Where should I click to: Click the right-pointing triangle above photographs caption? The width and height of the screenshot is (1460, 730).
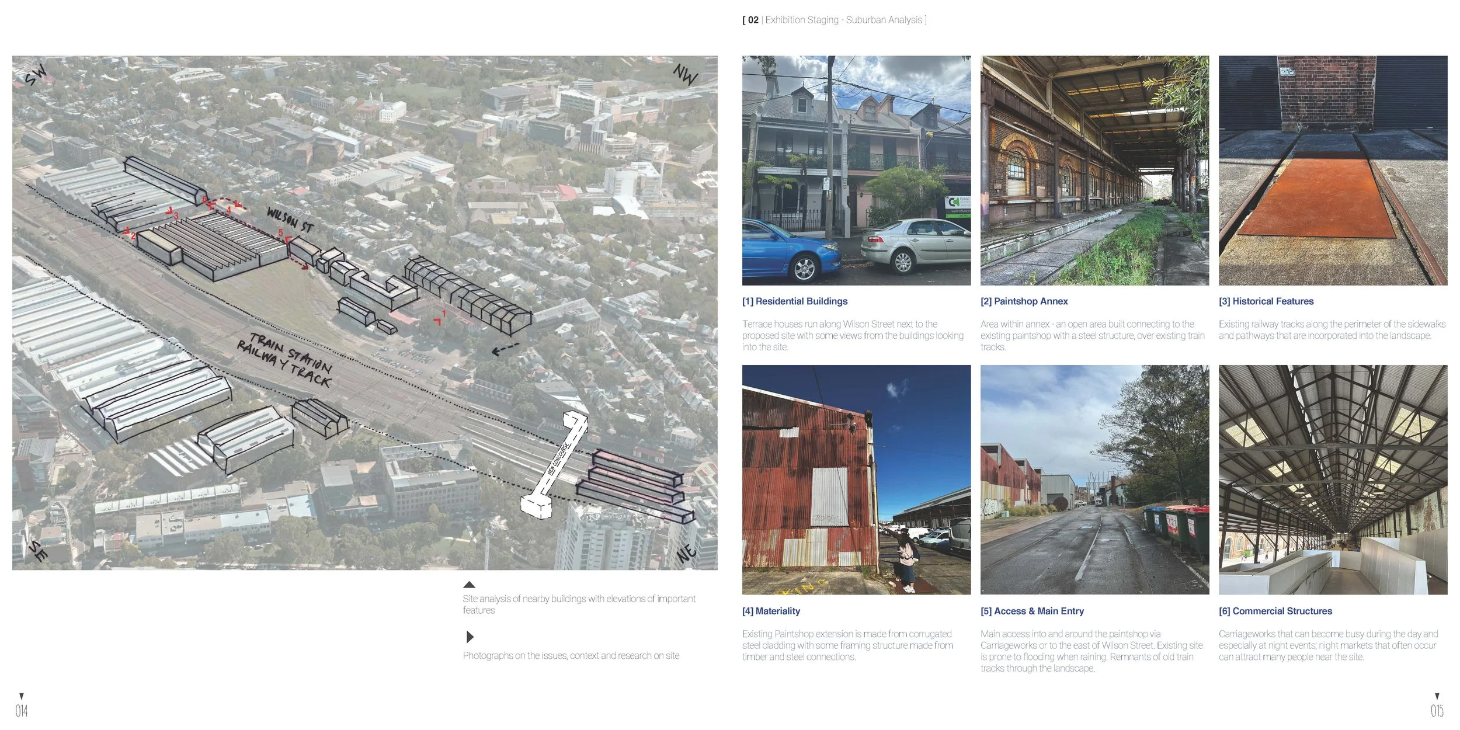[470, 637]
